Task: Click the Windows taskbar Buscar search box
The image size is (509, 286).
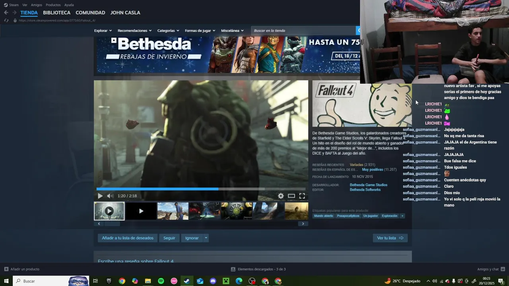Action: [x=51, y=281]
